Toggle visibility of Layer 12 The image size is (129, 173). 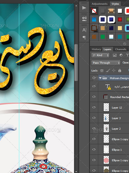tap(94, 107)
